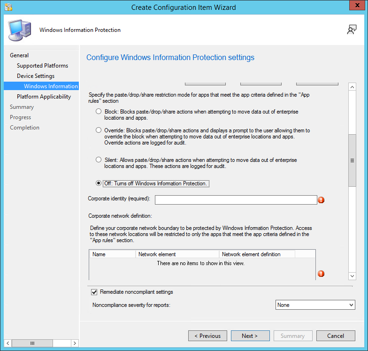Image resolution: width=368 pixels, height=351 pixels.
Task: Sort by Network element column header
Action: [x=177, y=254]
